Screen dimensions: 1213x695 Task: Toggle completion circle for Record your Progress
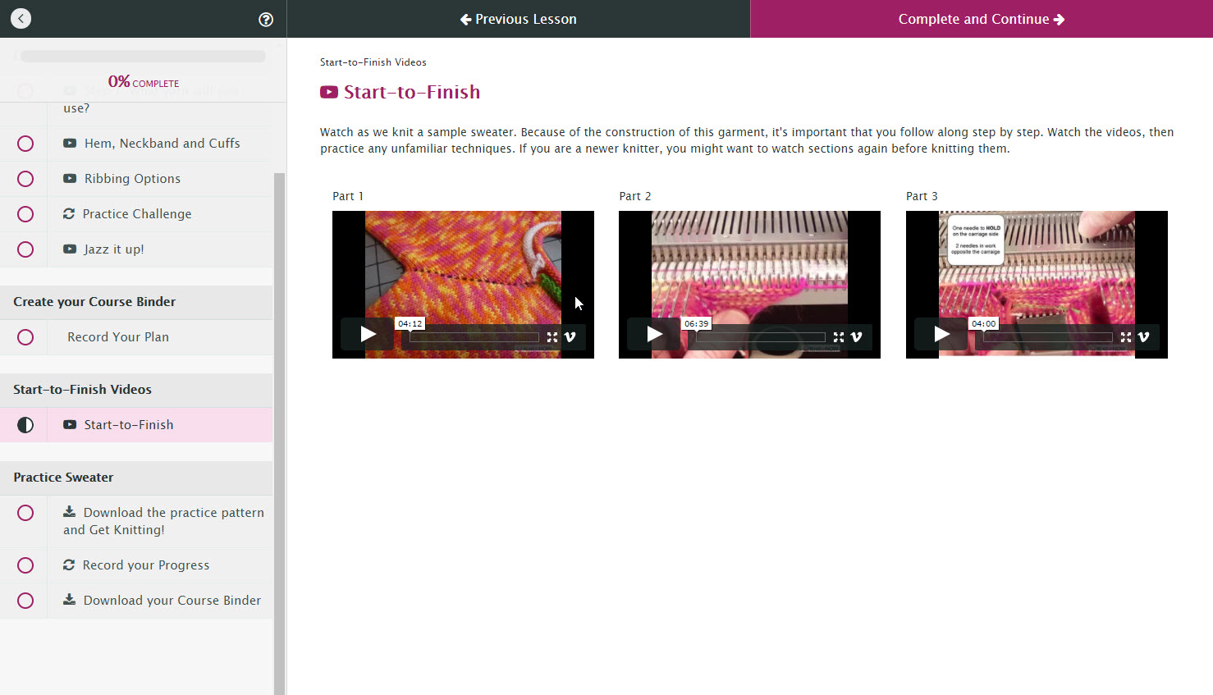pos(25,565)
